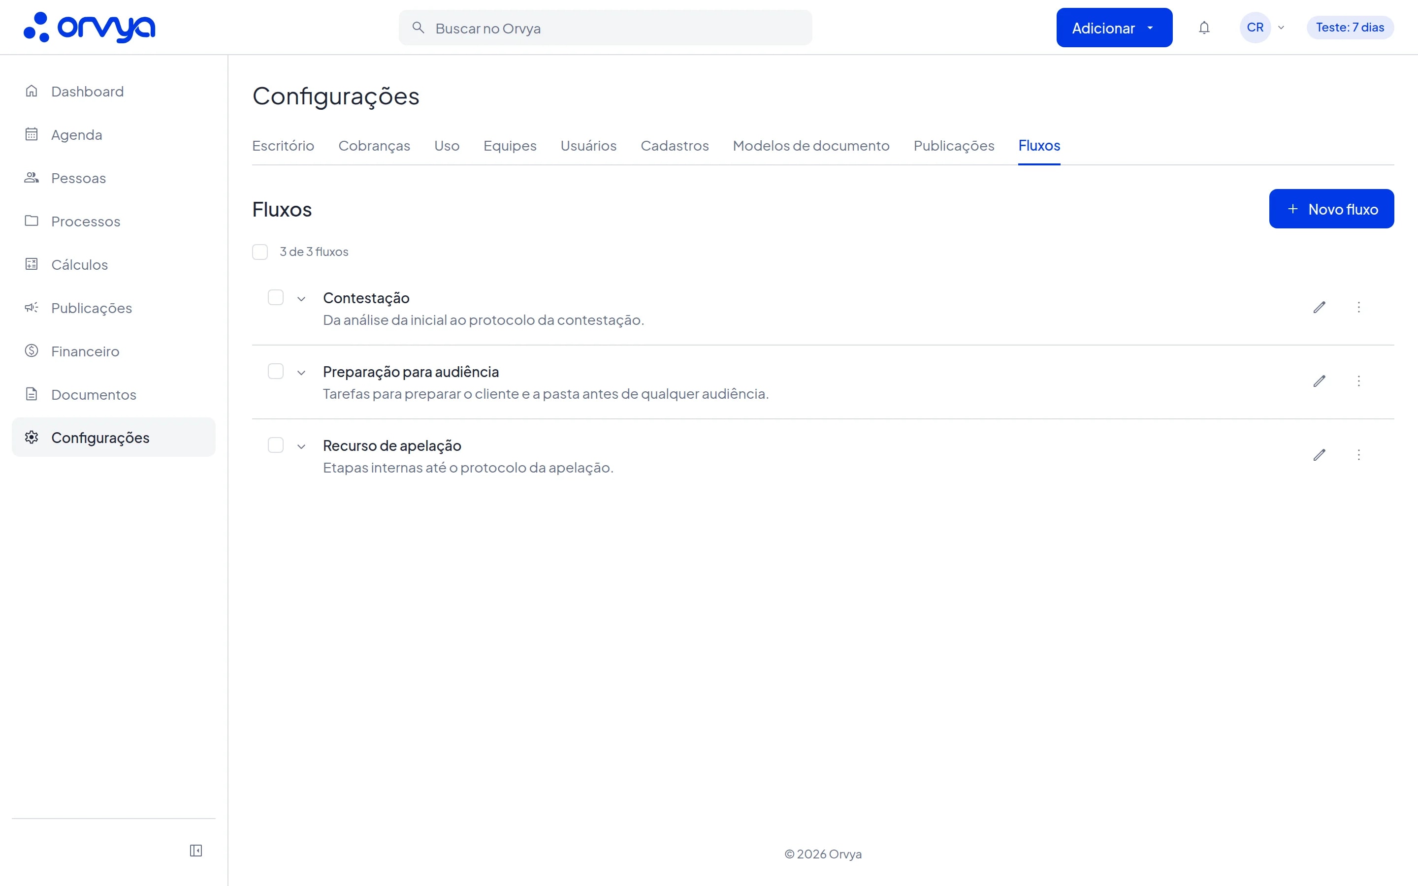Switch to Publicações settings tab

point(954,145)
